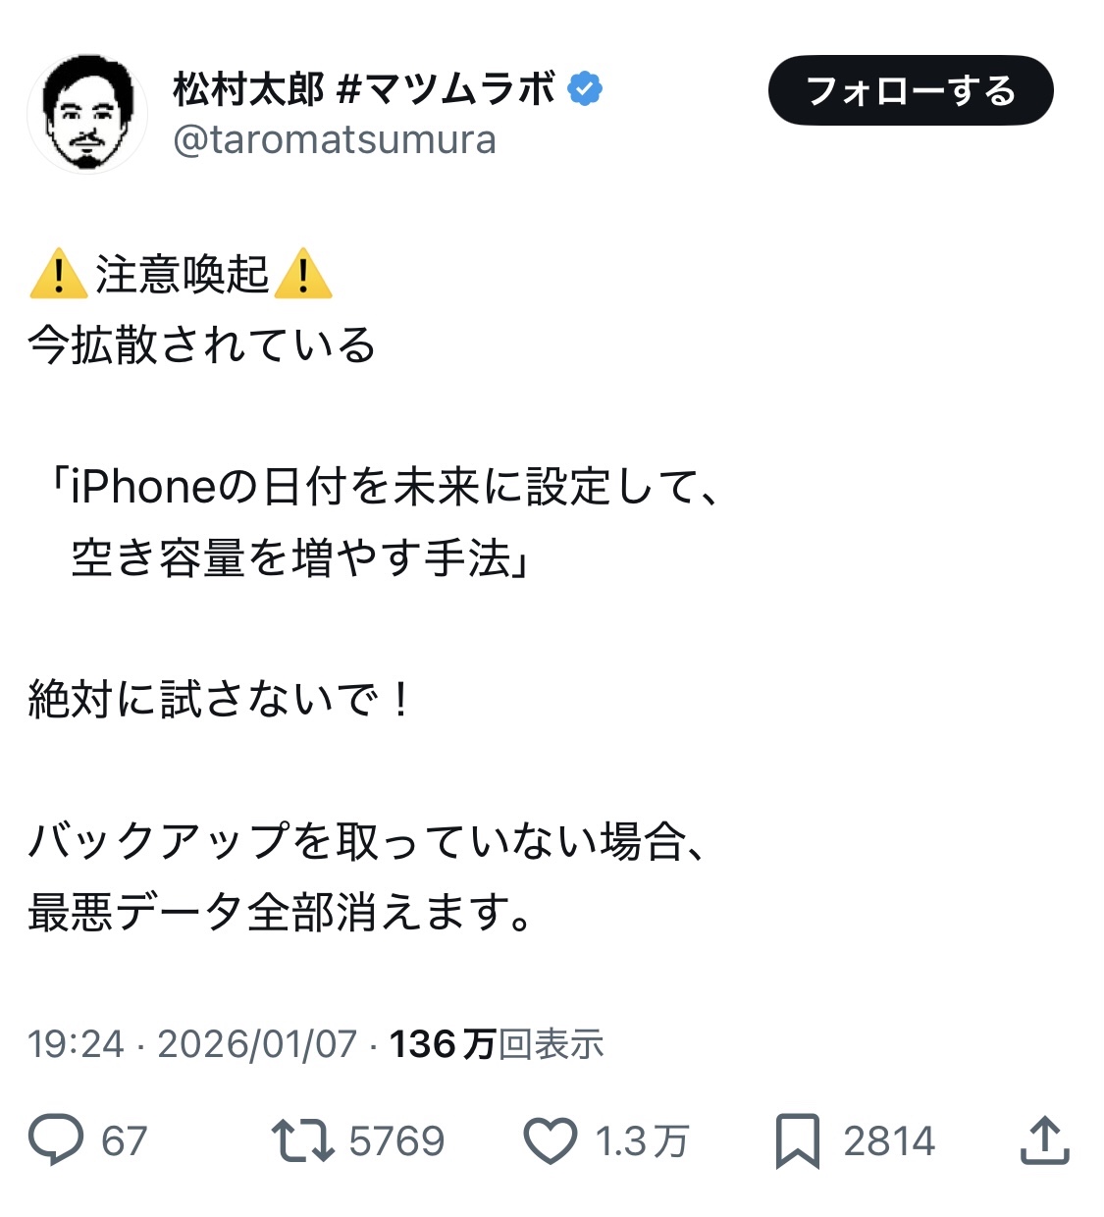Click the retweet count 5769
The height and width of the screenshot is (1217, 1104).
(x=396, y=1141)
